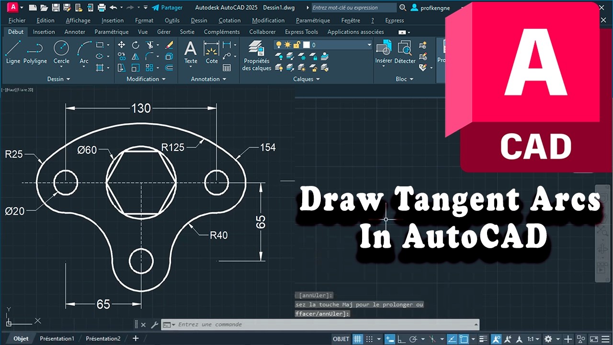The height and width of the screenshot is (345, 613).
Task: Expand the Bloc panel
Action: 404,79
